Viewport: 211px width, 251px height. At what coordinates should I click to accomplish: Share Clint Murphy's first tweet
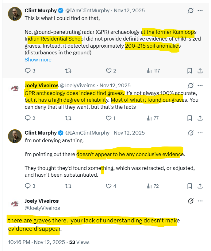(200, 71)
